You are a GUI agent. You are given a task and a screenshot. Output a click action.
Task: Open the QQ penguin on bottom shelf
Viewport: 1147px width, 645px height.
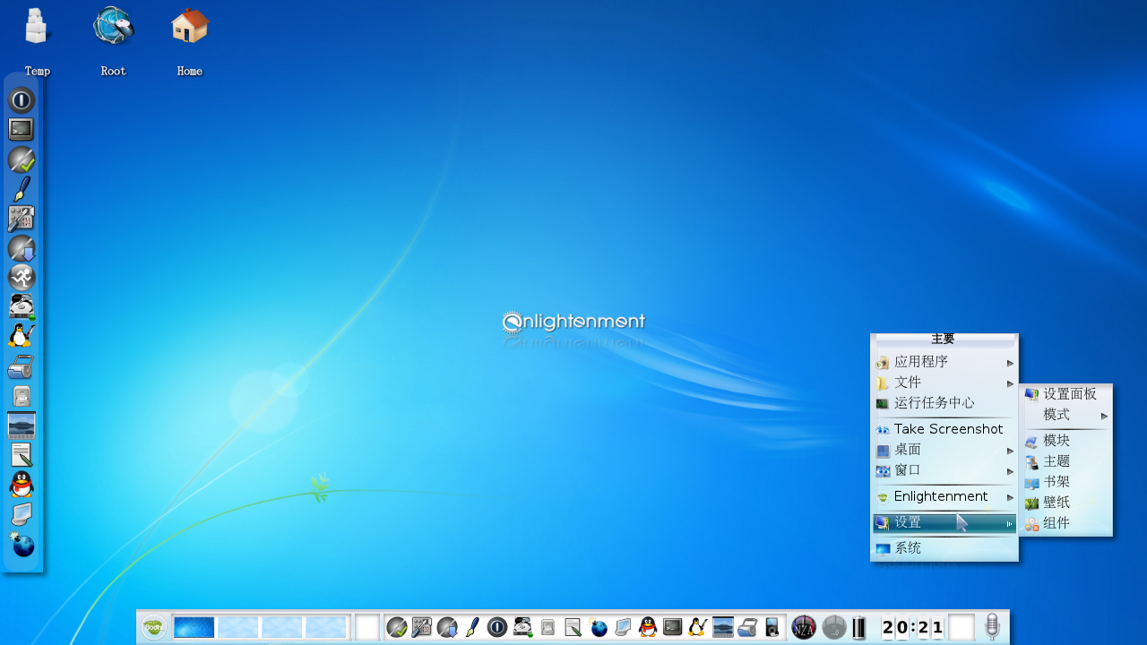pos(648,627)
